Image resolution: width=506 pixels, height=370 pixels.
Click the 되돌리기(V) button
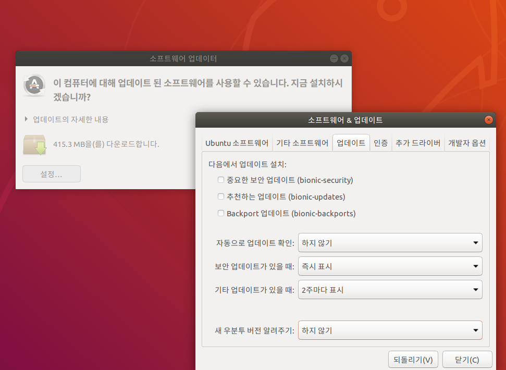point(413,360)
